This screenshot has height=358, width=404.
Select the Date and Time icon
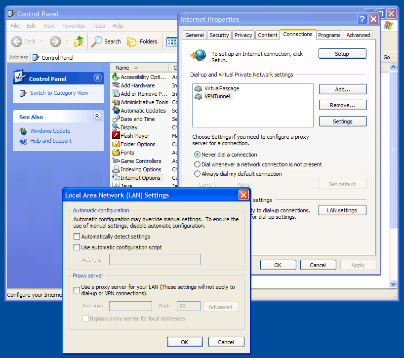tap(116, 119)
